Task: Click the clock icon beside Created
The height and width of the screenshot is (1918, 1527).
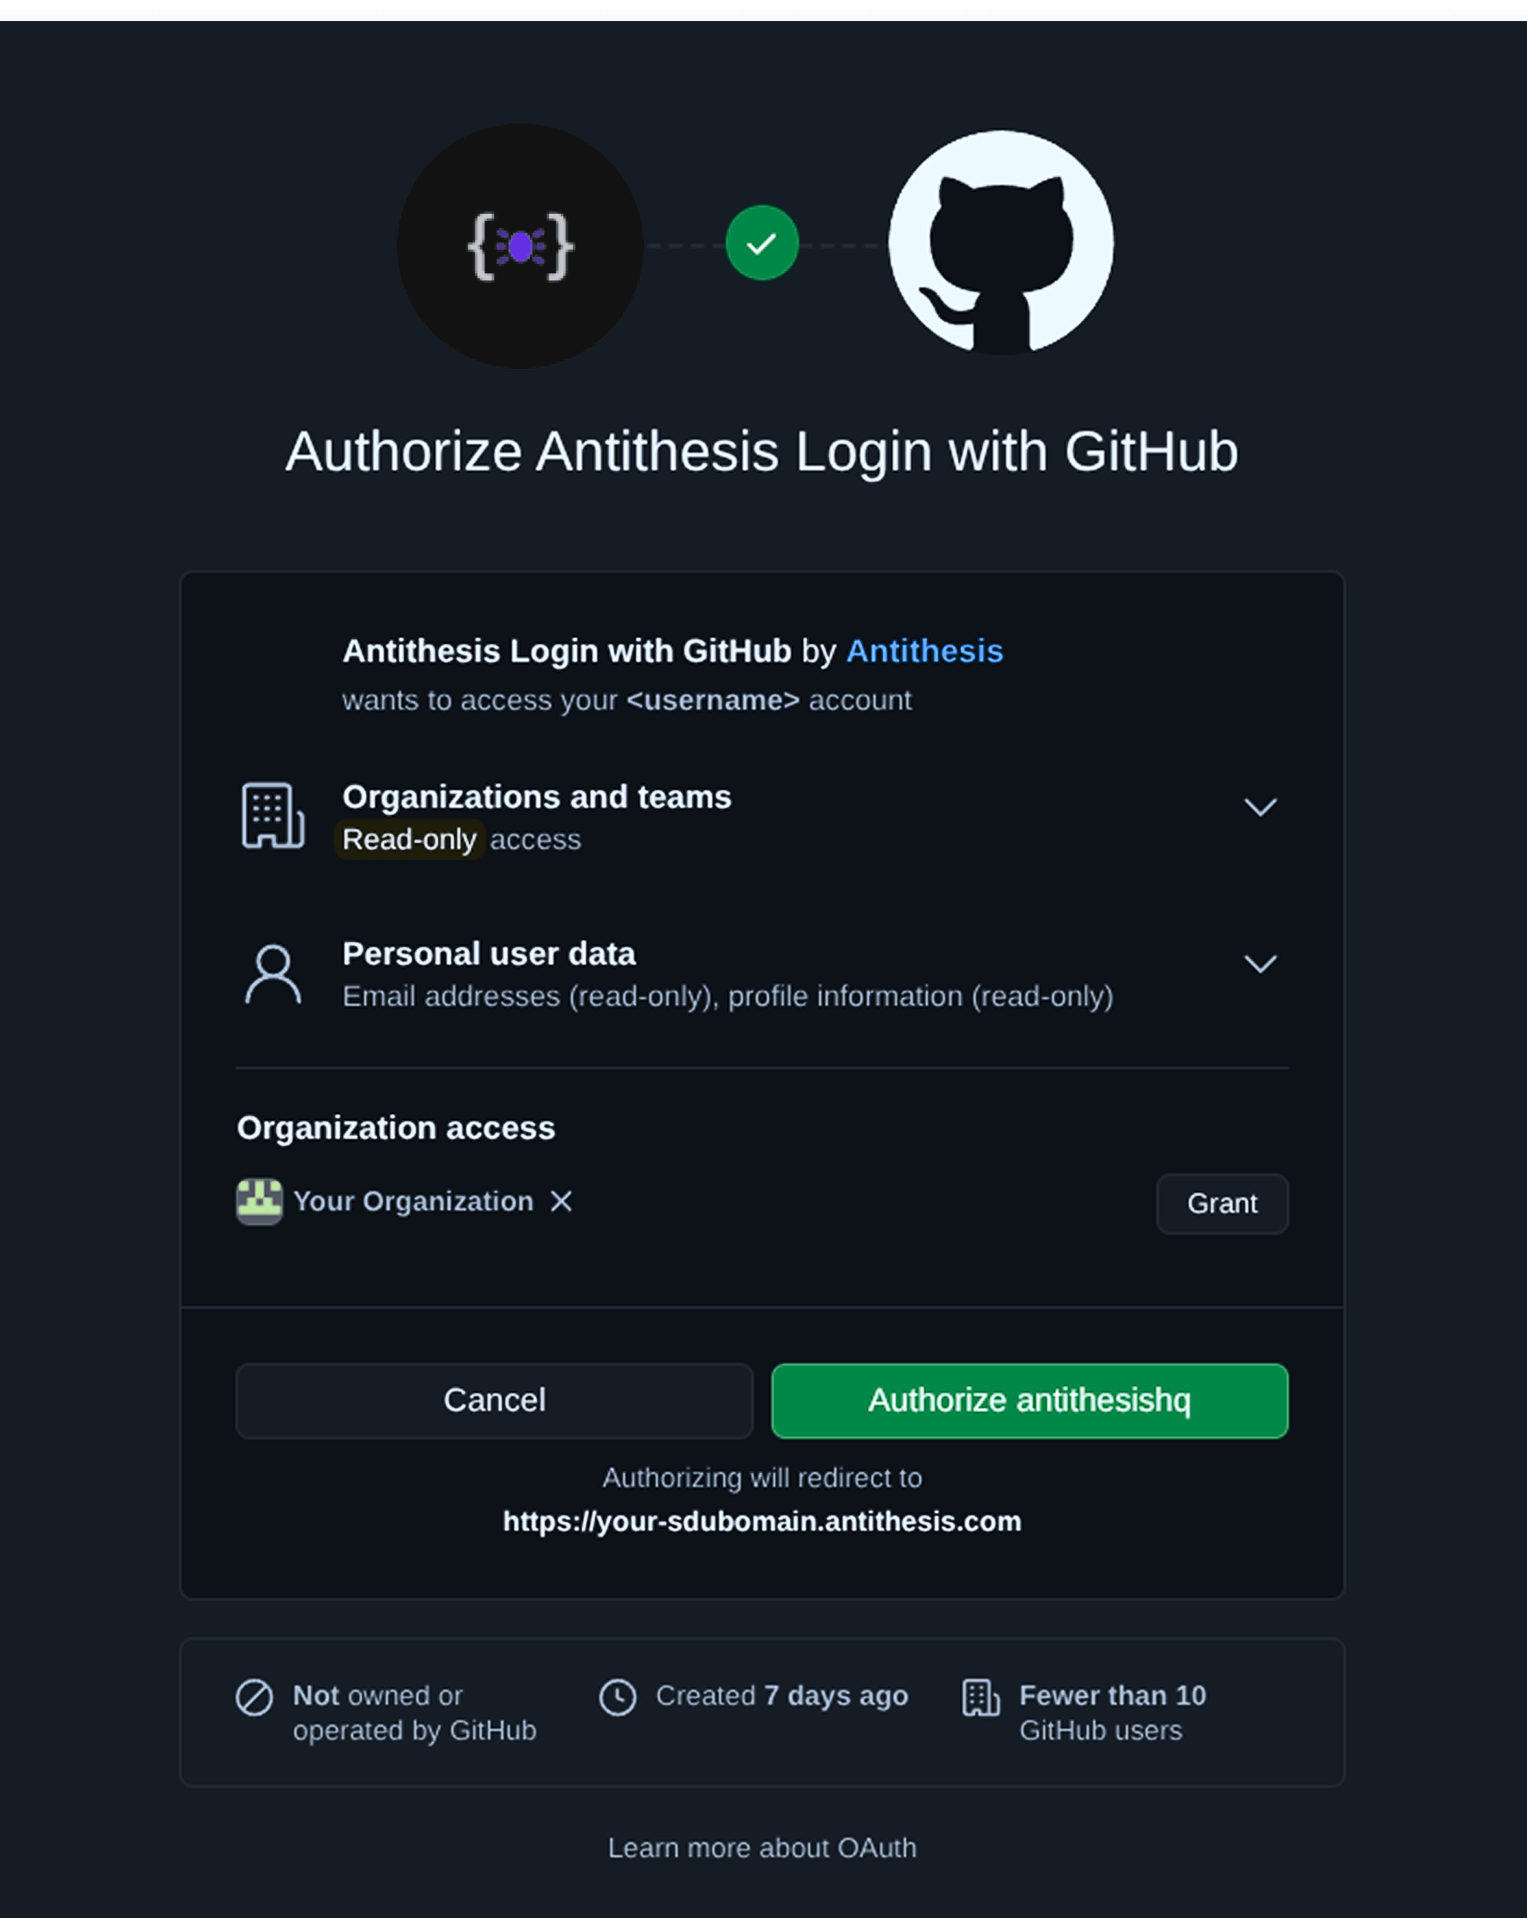Action: pyautogui.click(x=619, y=1697)
